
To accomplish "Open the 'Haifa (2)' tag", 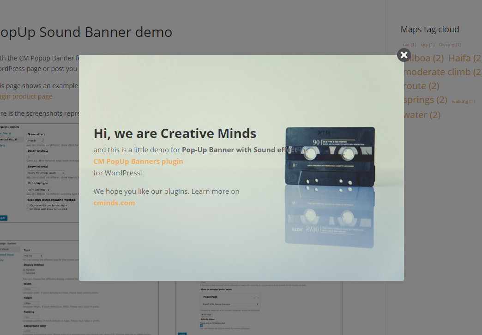I will coord(465,58).
